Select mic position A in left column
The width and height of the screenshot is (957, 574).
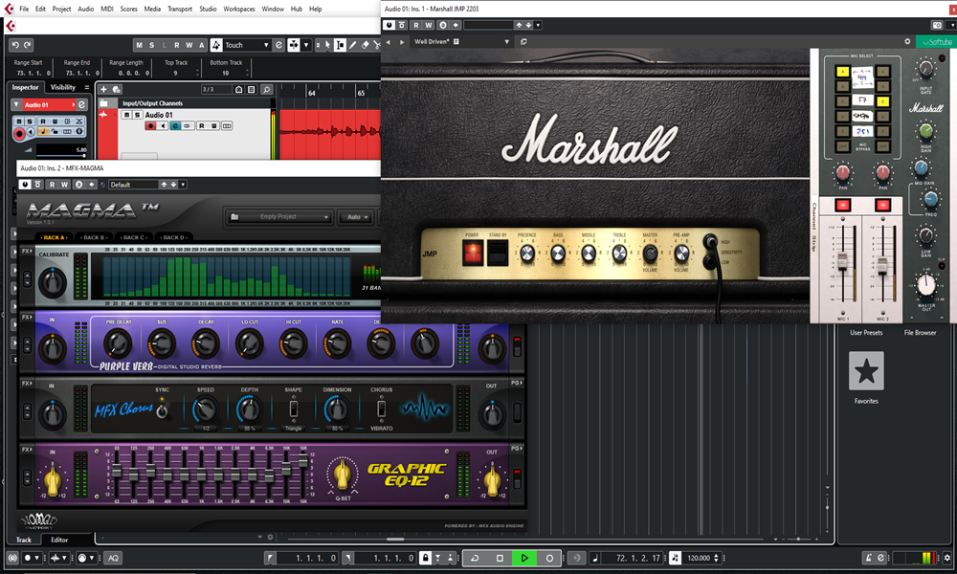pos(842,72)
